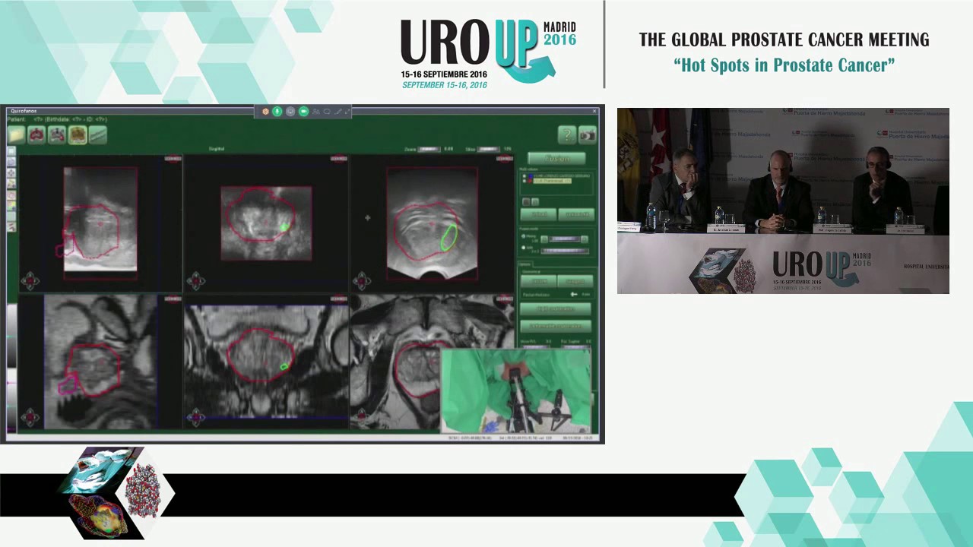Click the second wide green button in Options

[x=556, y=326]
